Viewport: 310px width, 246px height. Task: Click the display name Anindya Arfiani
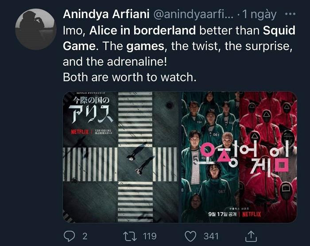106,14
